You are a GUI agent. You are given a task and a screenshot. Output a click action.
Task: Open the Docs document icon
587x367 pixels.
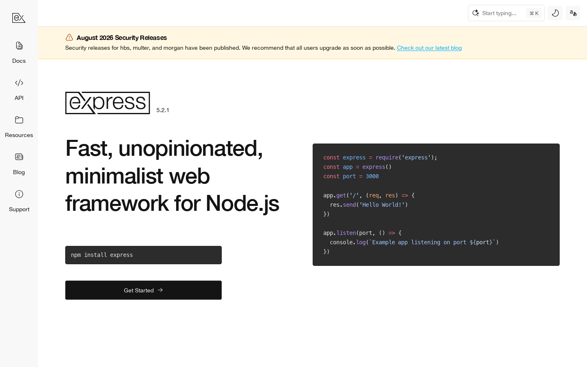tap(19, 45)
